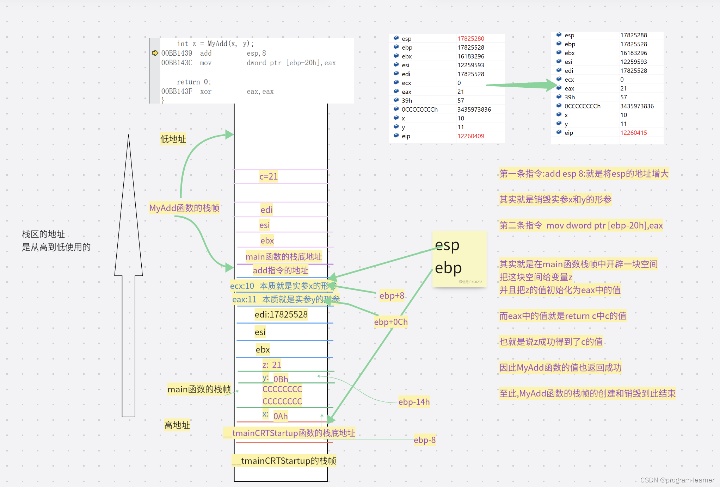
Task: Select the note '因此MyAdd函数的值也返回成功'
Action: [560, 368]
